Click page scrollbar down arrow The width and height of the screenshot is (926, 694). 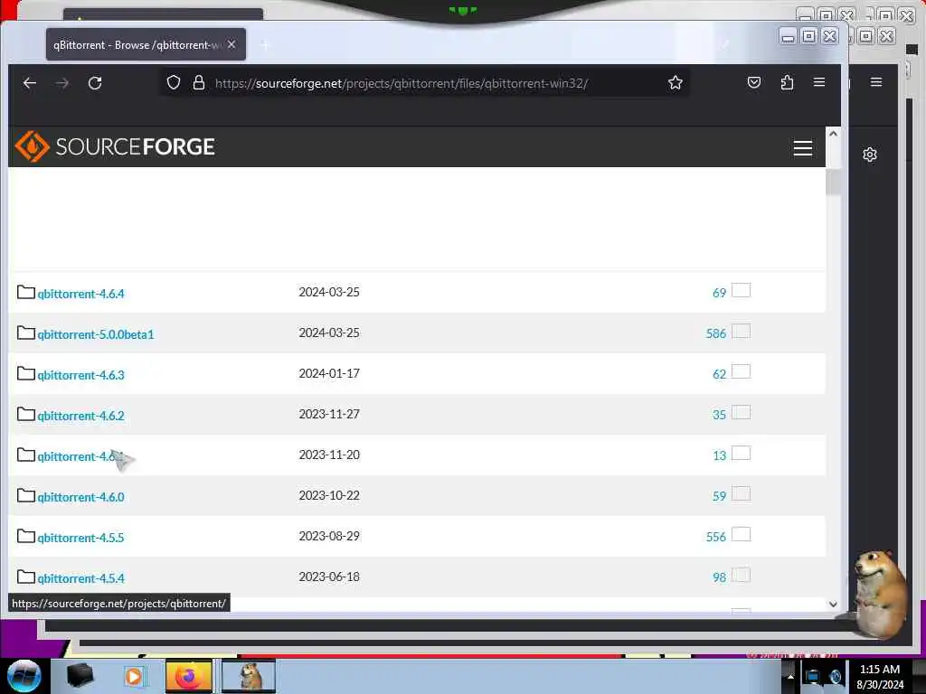point(833,604)
